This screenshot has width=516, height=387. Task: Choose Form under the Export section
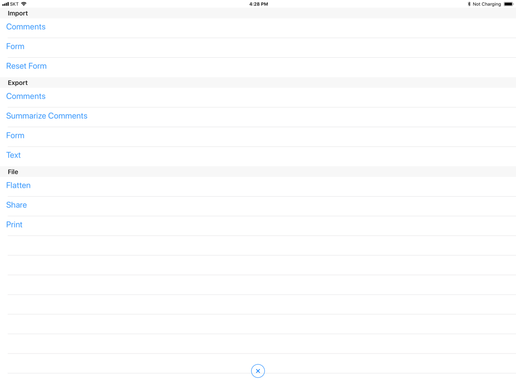[x=258, y=136]
